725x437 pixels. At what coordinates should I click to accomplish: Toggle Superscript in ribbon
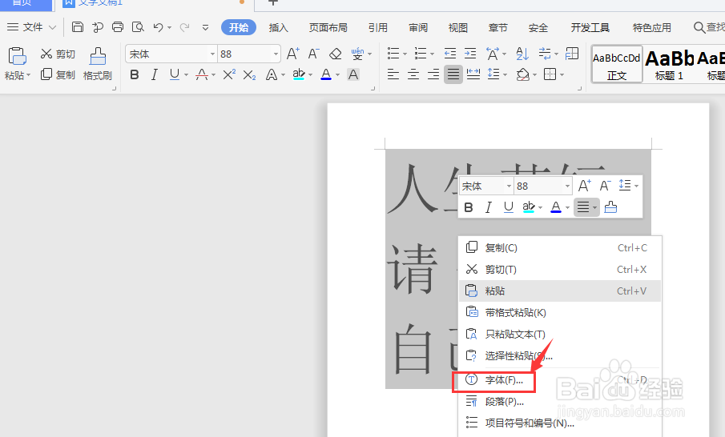click(229, 74)
